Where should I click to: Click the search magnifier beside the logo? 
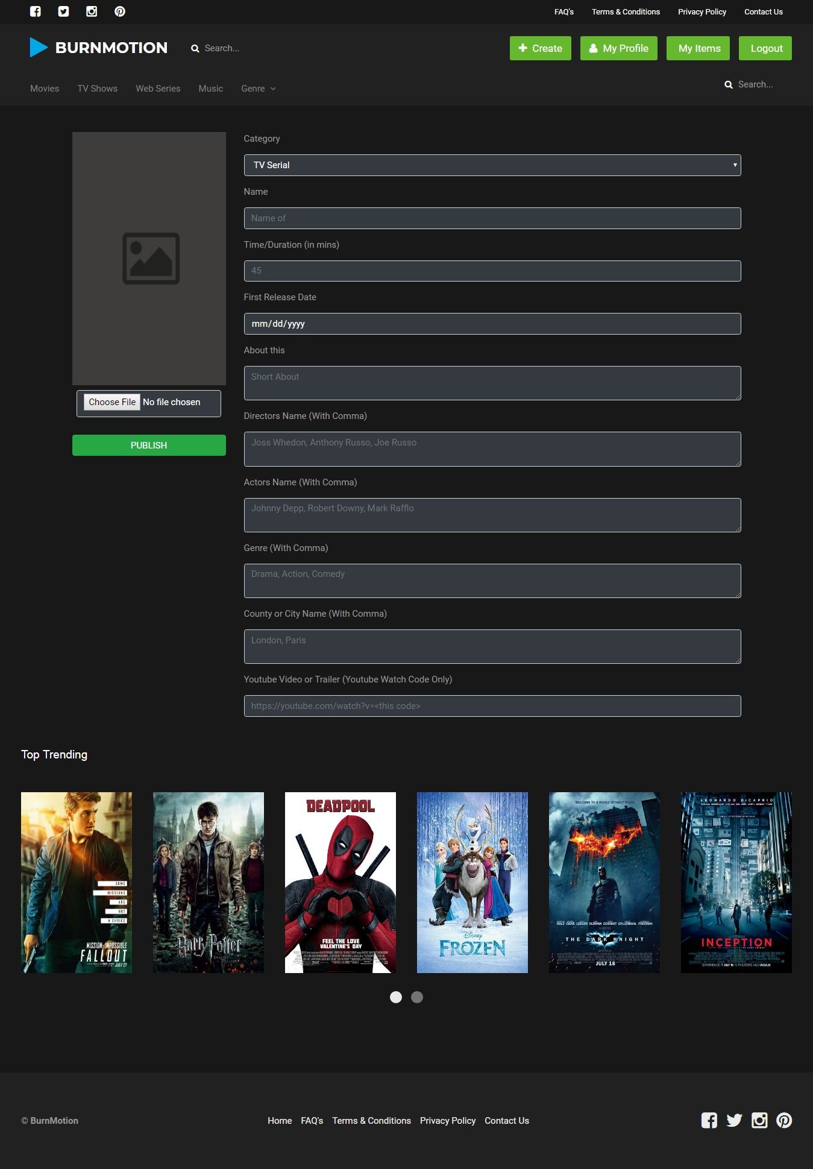click(x=195, y=49)
